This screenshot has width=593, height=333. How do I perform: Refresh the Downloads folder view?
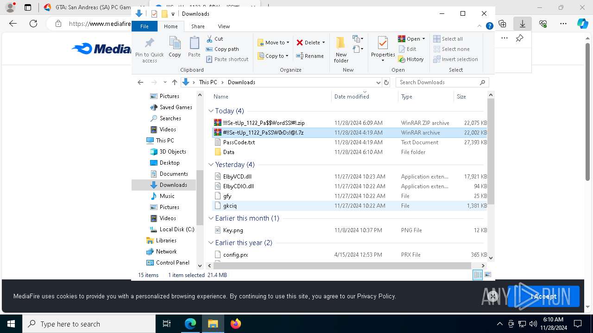pyautogui.click(x=386, y=82)
